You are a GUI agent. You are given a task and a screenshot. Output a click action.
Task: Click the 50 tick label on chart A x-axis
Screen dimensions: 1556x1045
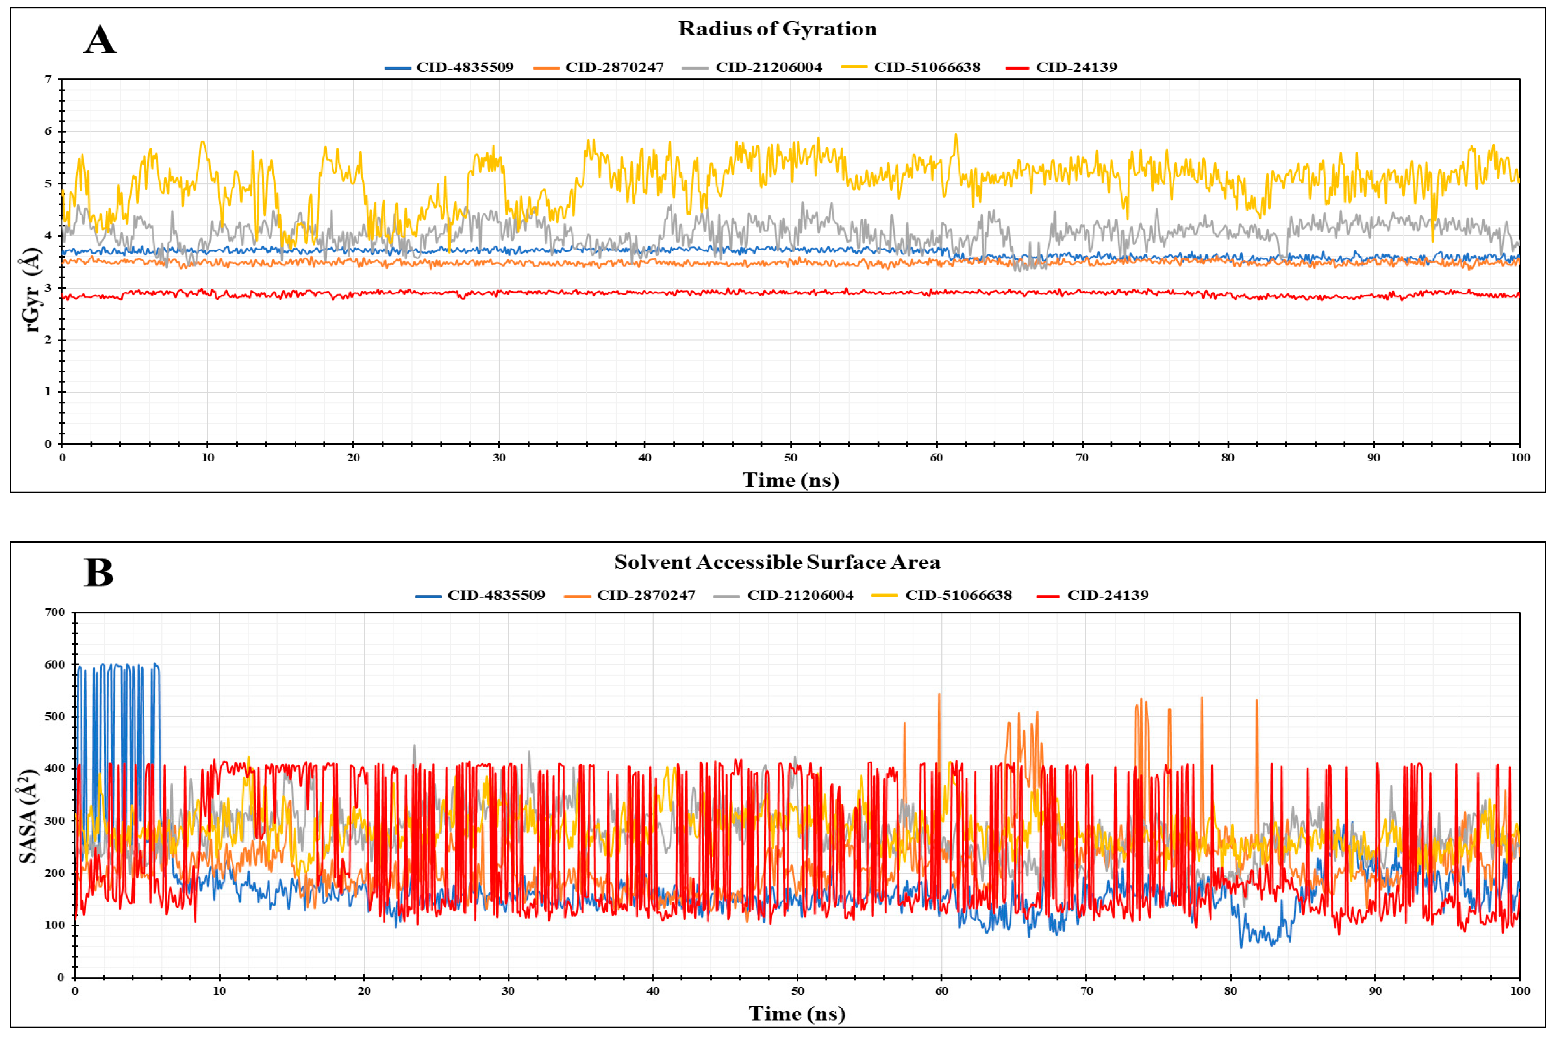tap(790, 458)
